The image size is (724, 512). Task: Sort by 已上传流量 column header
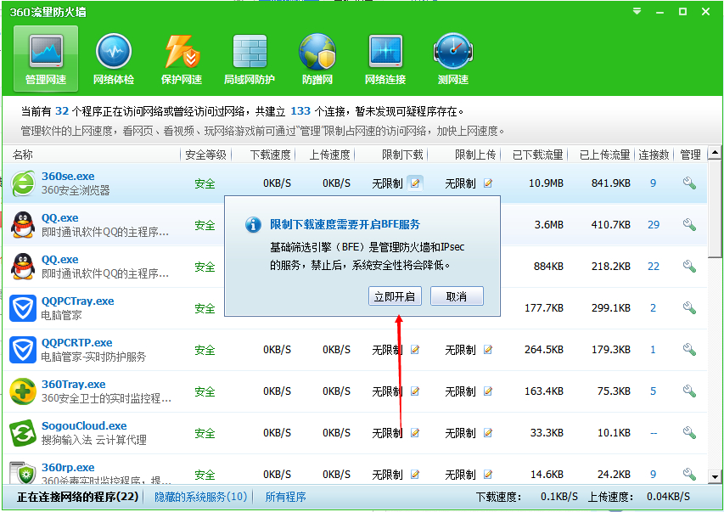point(605,155)
